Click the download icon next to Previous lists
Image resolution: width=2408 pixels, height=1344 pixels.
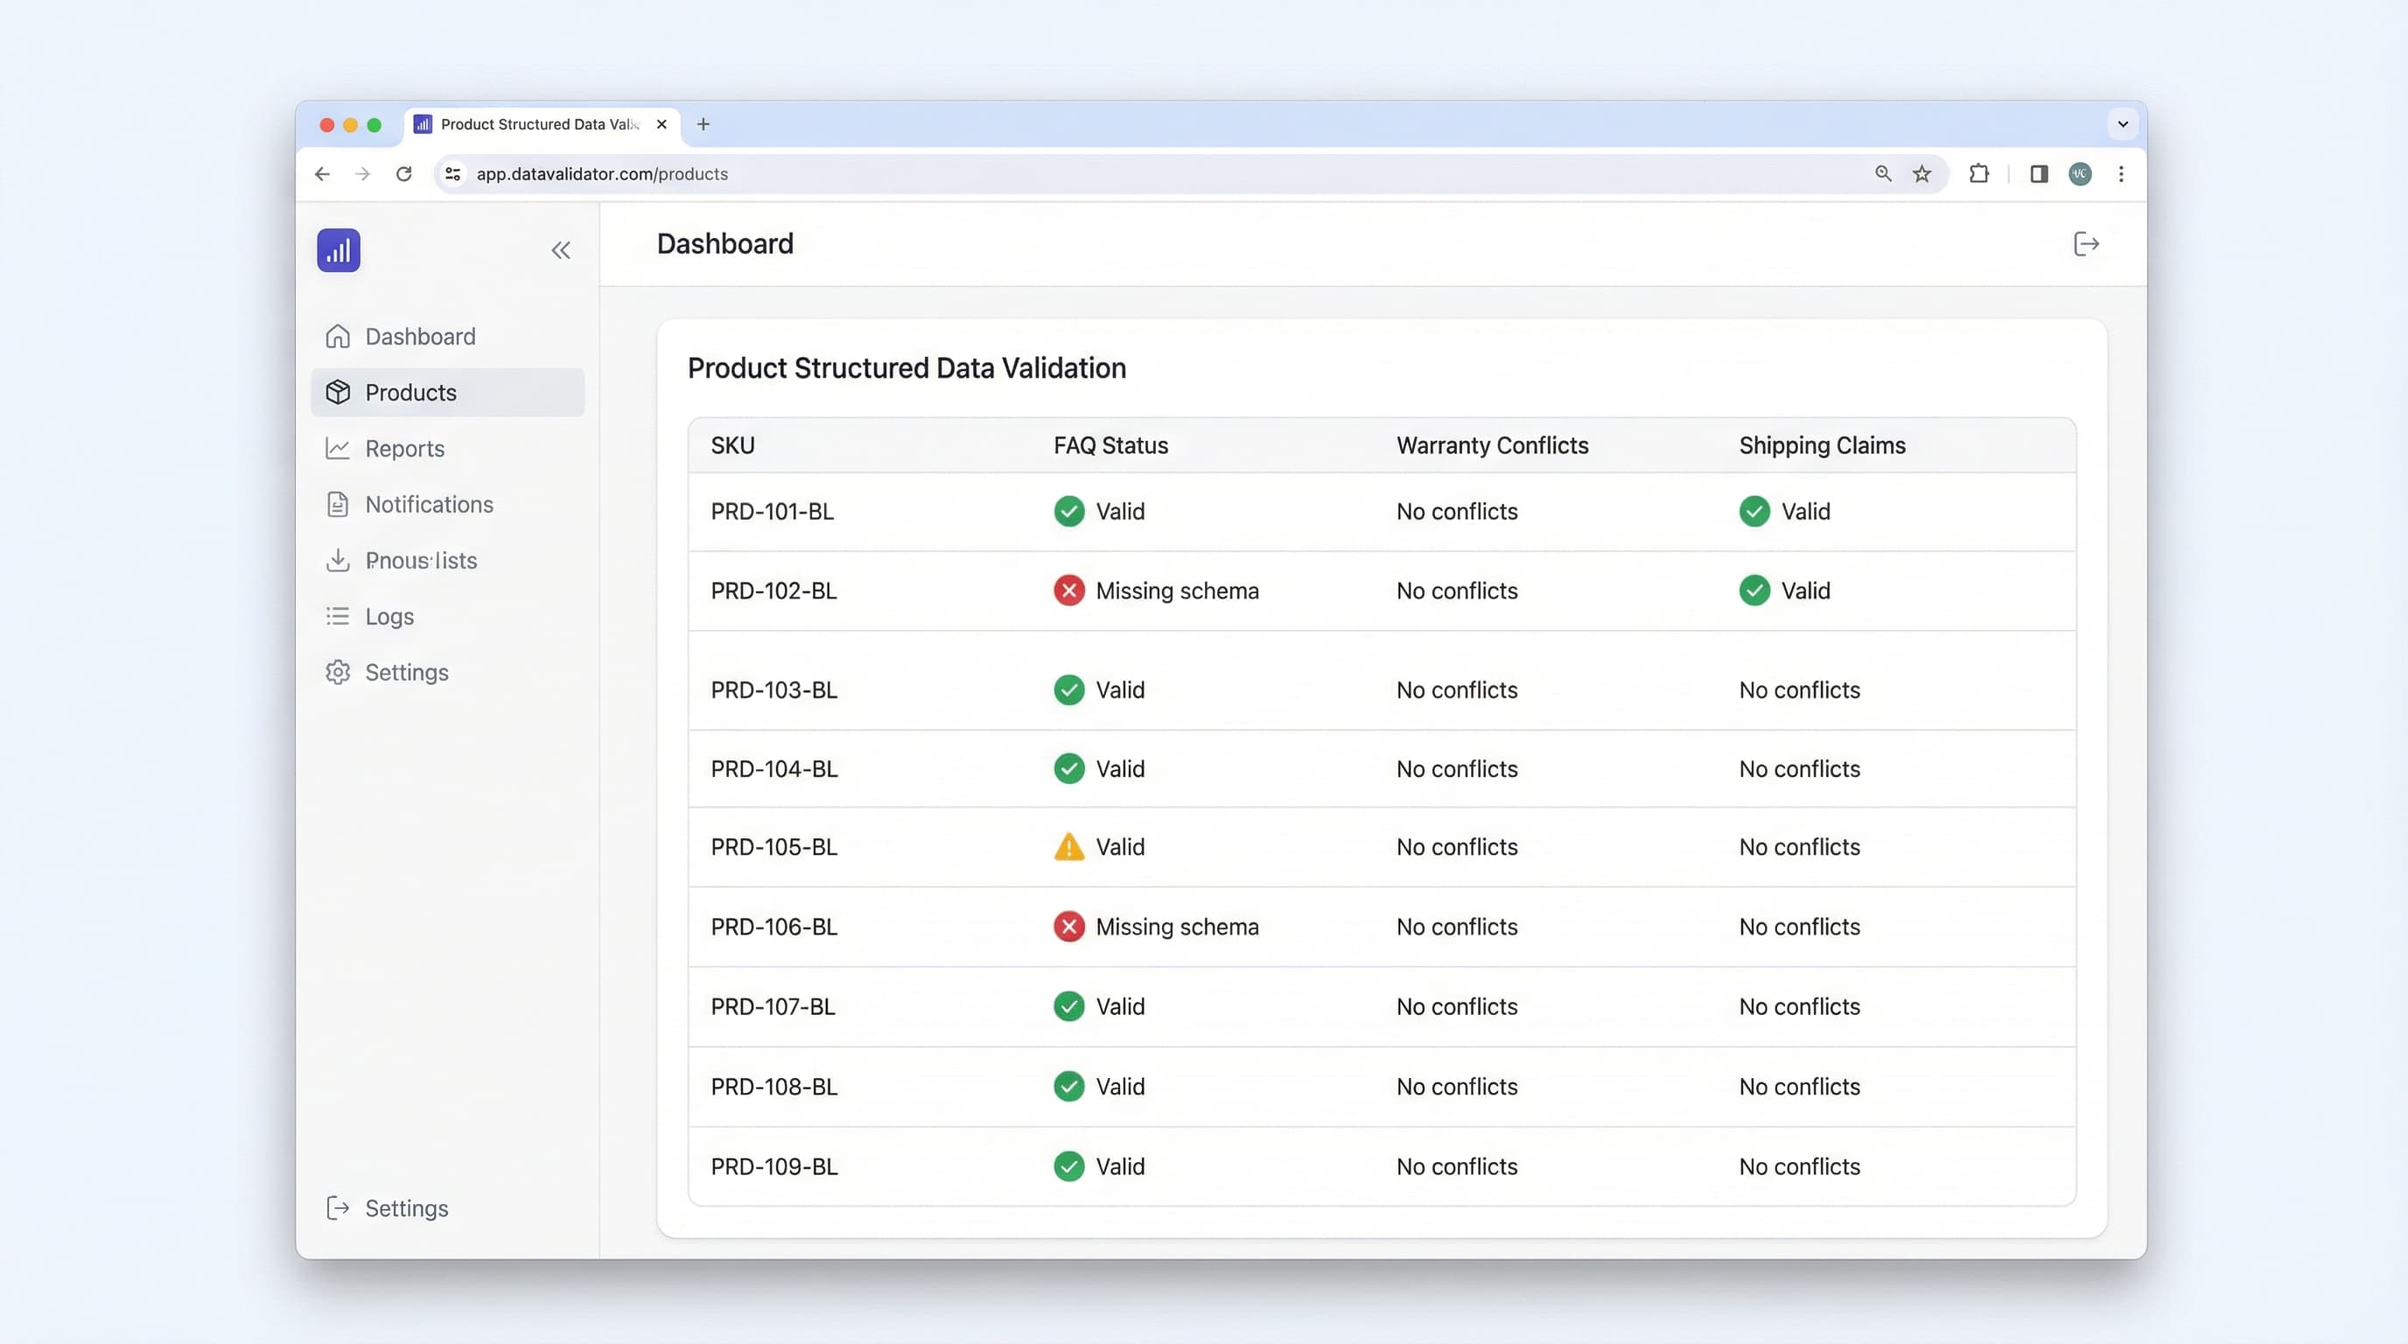click(x=339, y=560)
